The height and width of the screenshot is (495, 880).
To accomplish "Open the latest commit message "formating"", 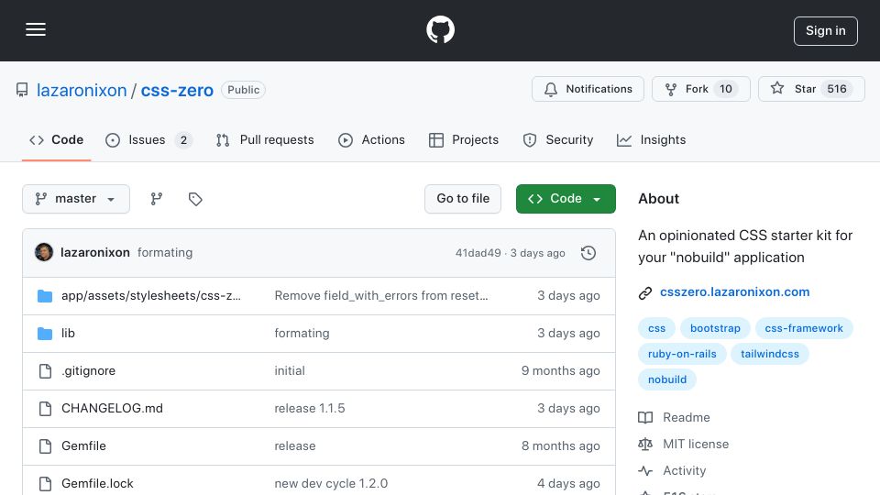I will point(165,253).
